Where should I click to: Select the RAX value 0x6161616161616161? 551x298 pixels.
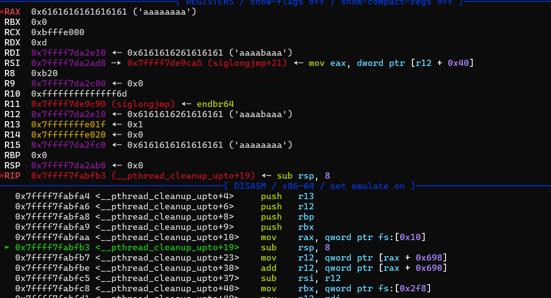pyautogui.click(x=79, y=12)
